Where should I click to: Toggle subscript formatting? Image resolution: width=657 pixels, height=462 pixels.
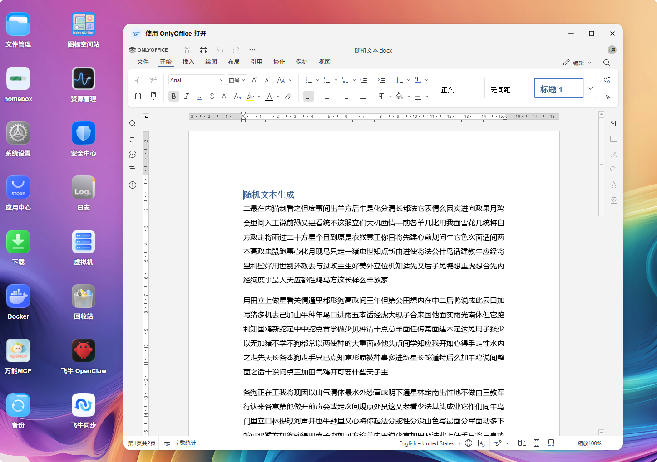point(237,96)
